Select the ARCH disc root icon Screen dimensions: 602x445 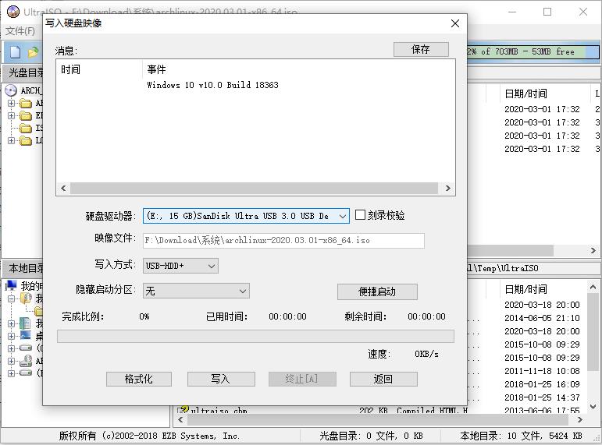pos(11,90)
